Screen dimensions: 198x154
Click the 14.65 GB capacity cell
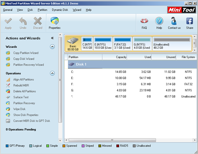coord(121,72)
